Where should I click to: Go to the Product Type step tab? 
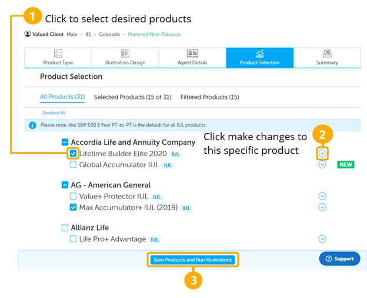[x=58, y=58]
